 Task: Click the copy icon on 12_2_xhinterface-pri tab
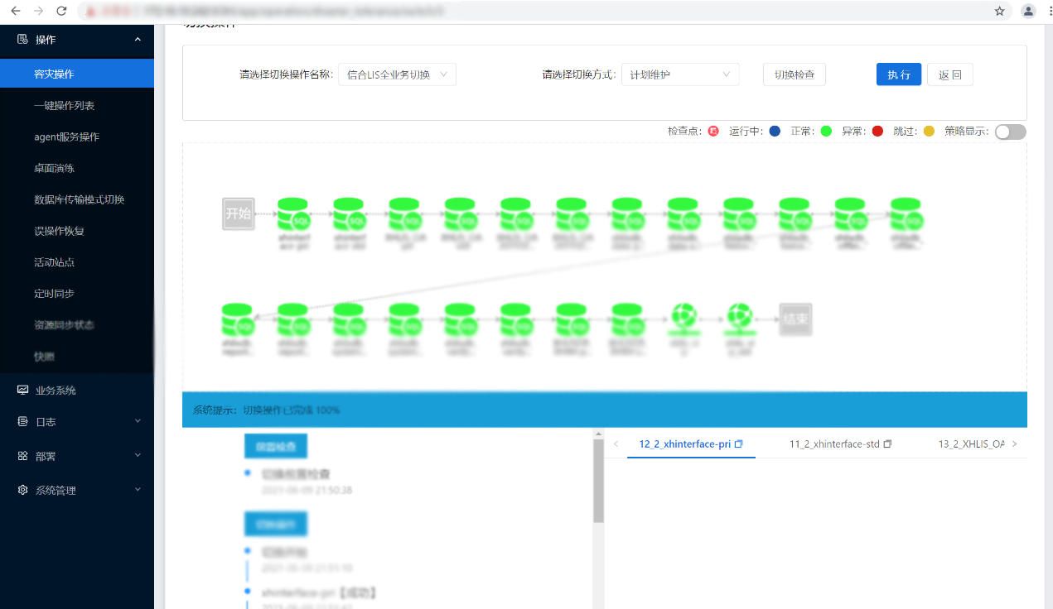[x=739, y=444]
